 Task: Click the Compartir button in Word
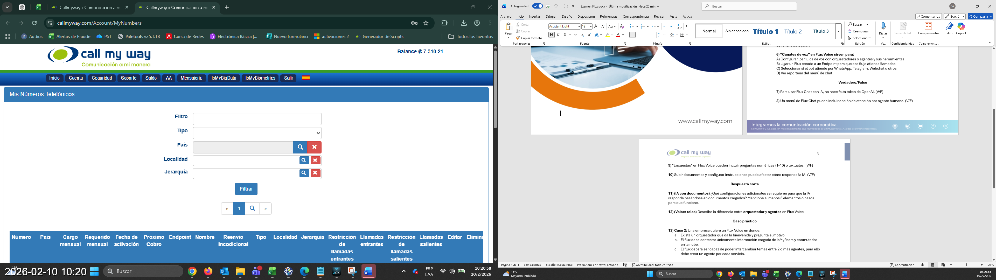(x=980, y=17)
